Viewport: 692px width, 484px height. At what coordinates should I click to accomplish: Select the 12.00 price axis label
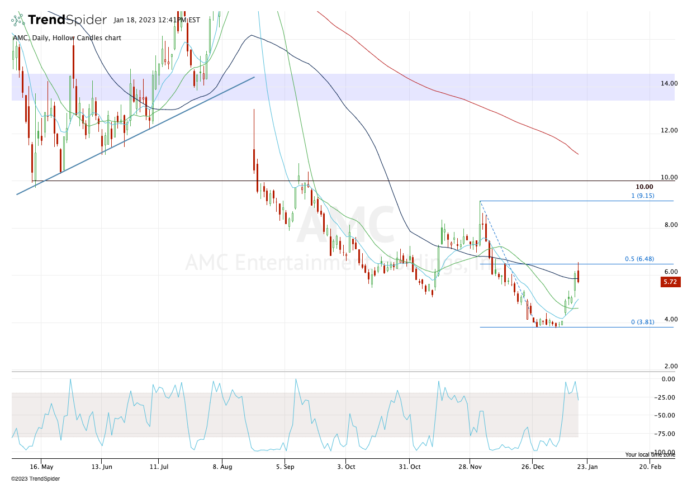(669, 130)
